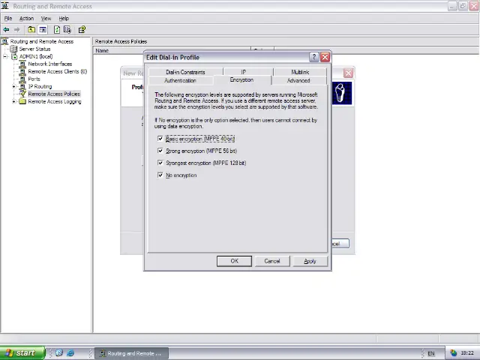Select Server Status in the tree
Image resolution: width=480 pixels, height=360 pixels.
tap(35, 49)
